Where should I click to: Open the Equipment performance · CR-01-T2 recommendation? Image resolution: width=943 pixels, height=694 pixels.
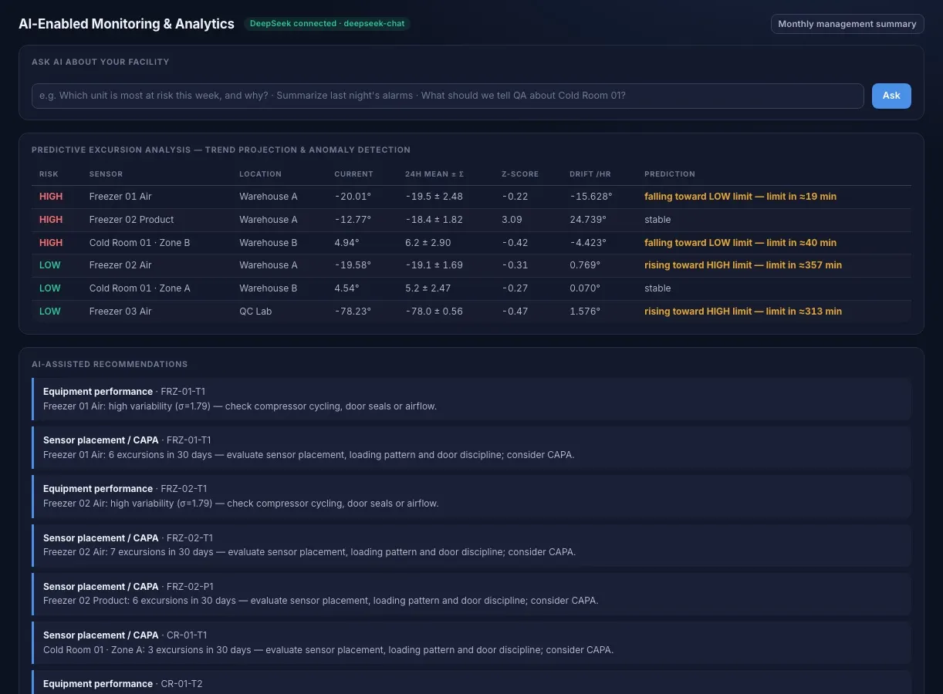point(472,682)
